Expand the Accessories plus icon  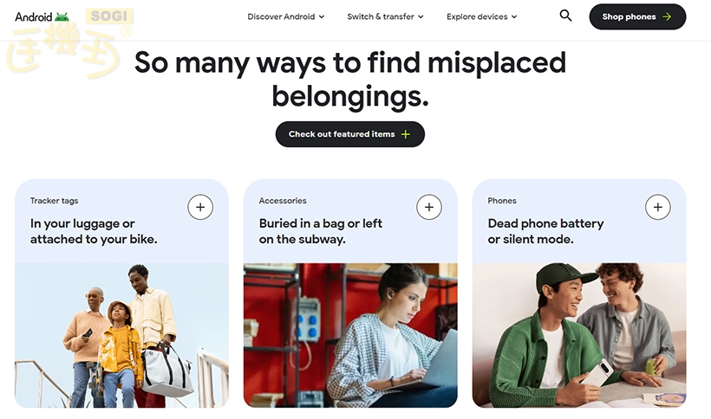(429, 207)
